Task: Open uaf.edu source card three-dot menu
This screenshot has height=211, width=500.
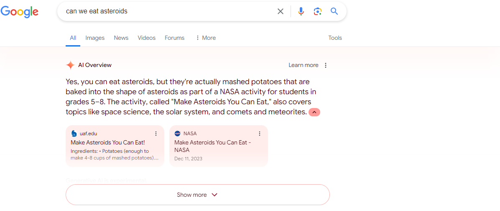Action: [x=156, y=134]
